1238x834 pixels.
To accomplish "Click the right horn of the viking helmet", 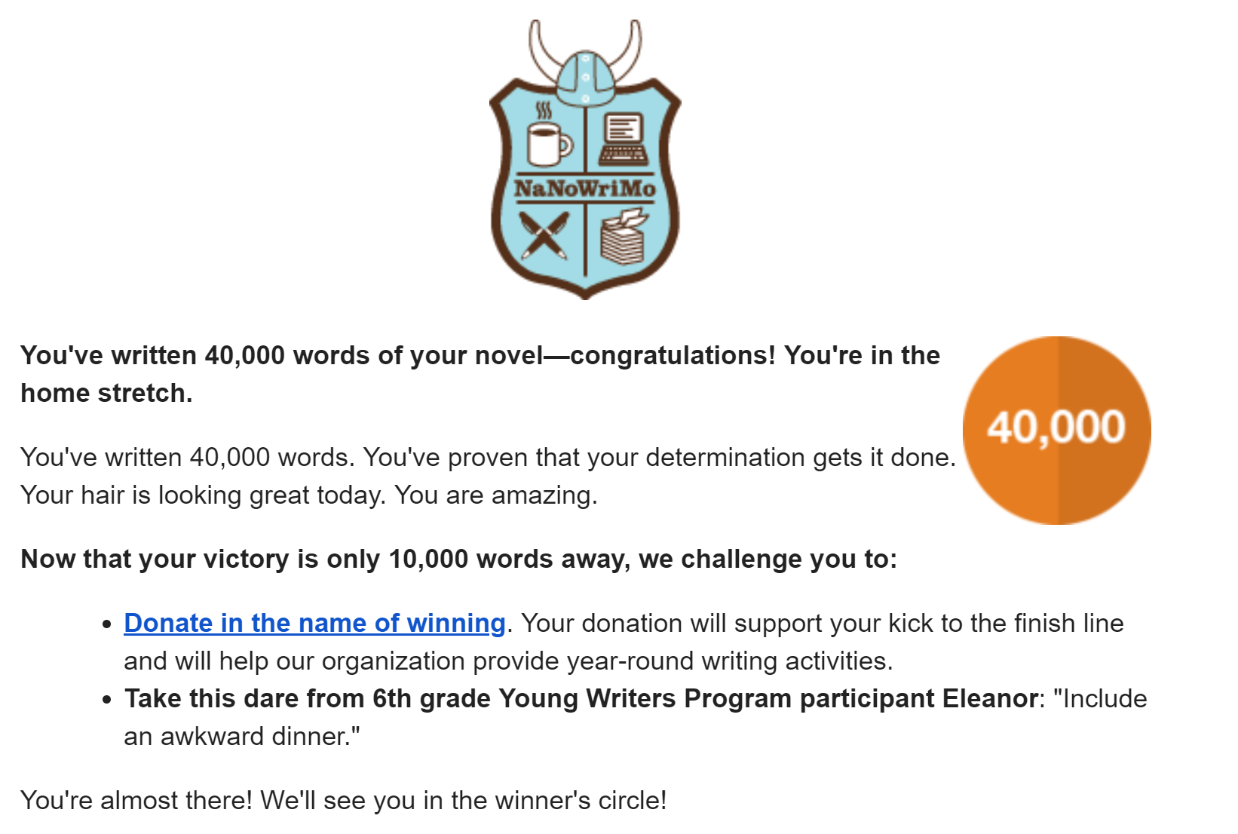I will (630, 48).
